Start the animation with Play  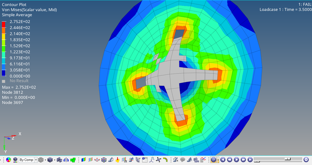coord(236,160)
